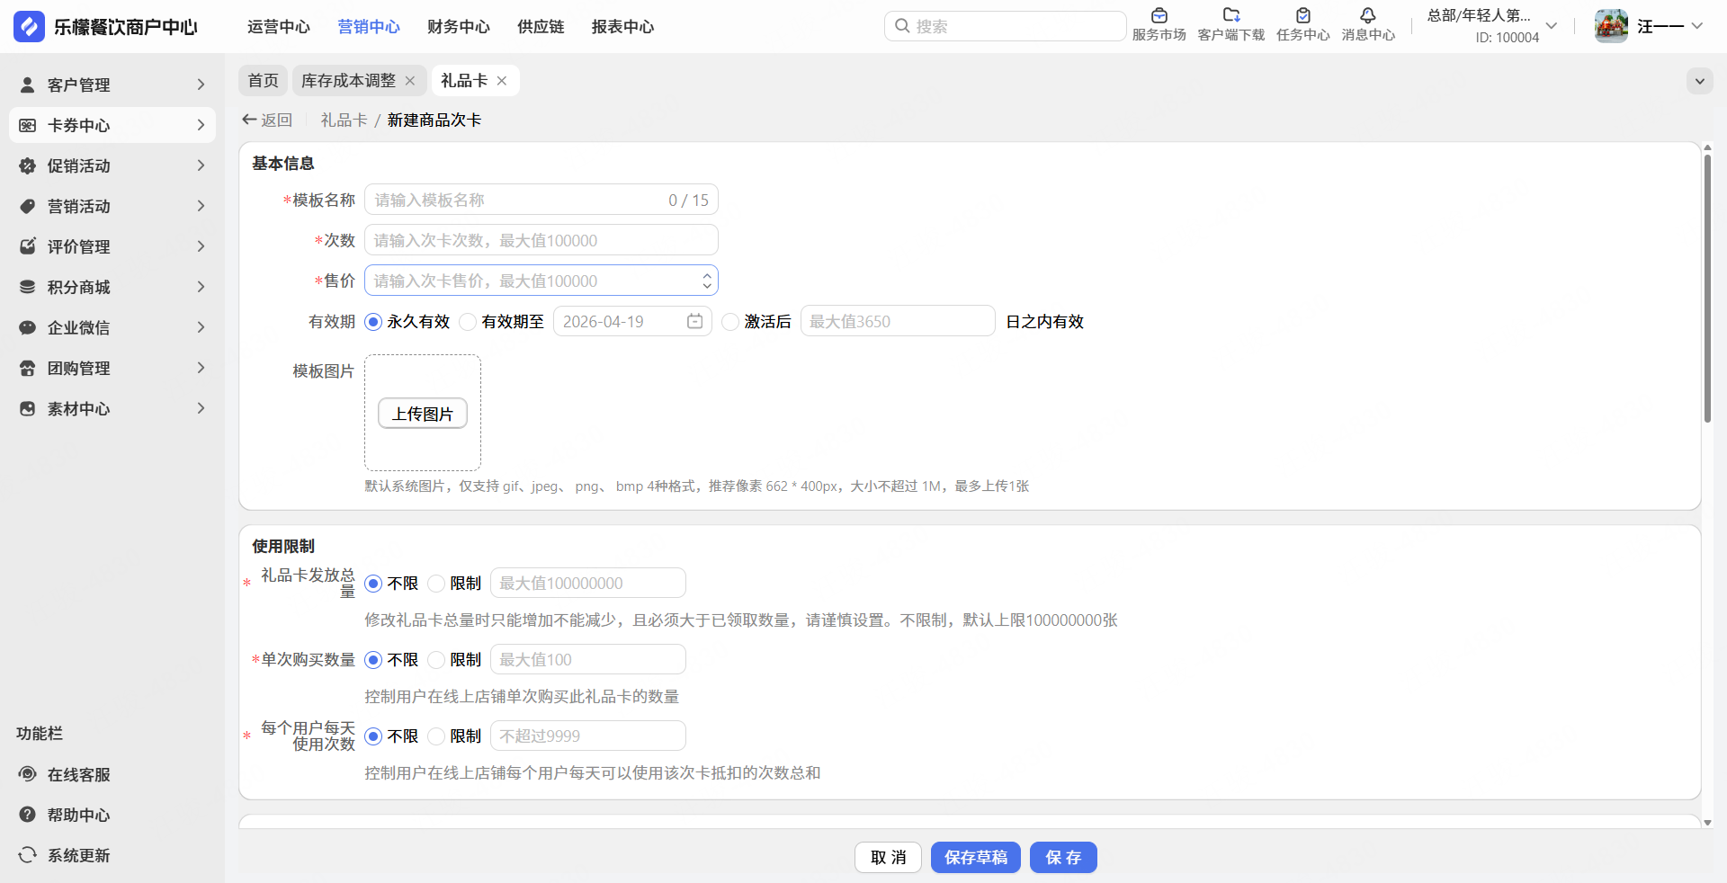Click the 系统更新 refresh icon
The image size is (1727, 883).
click(28, 855)
